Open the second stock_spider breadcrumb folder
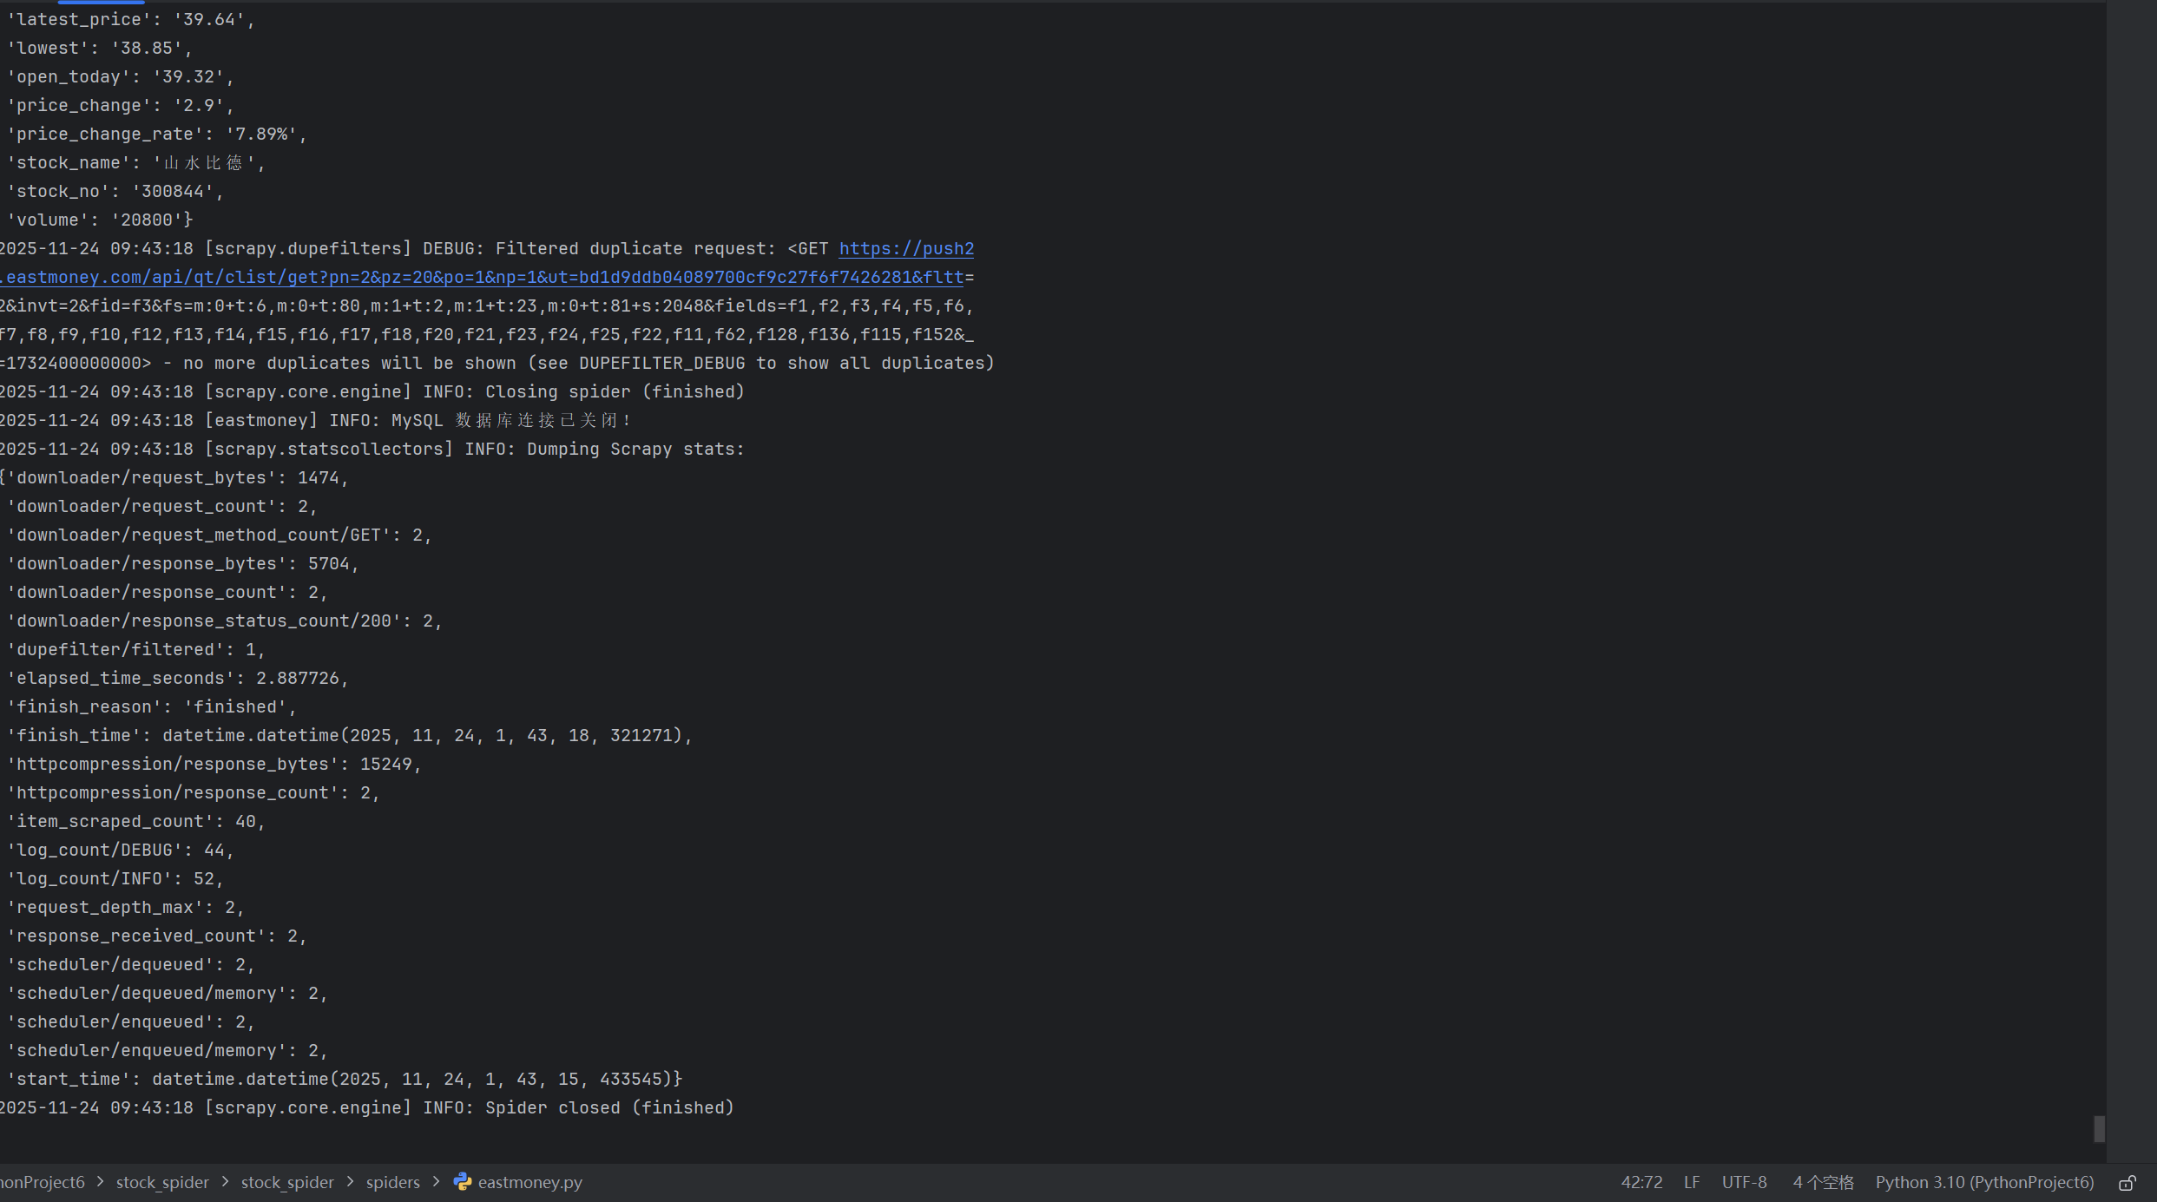 (x=287, y=1182)
